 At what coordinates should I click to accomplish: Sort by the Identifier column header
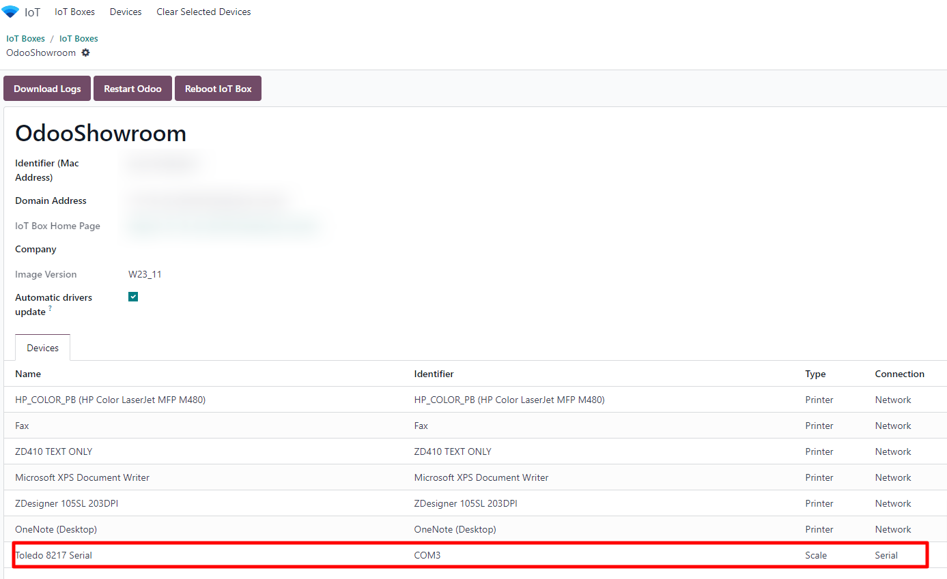point(434,374)
